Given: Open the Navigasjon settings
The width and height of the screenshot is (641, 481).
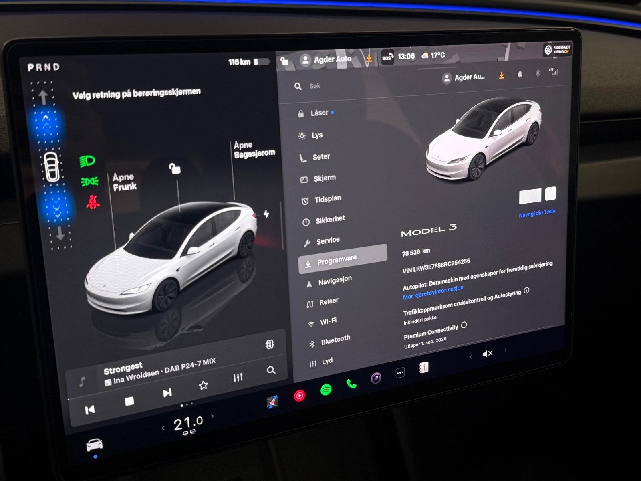Looking at the screenshot, I should coord(329,281).
